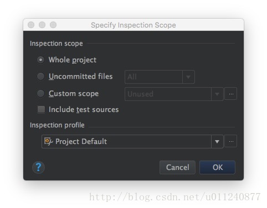This screenshot has height=208, width=267.
Task: Select the Custom scope radio button
Action: (40, 93)
